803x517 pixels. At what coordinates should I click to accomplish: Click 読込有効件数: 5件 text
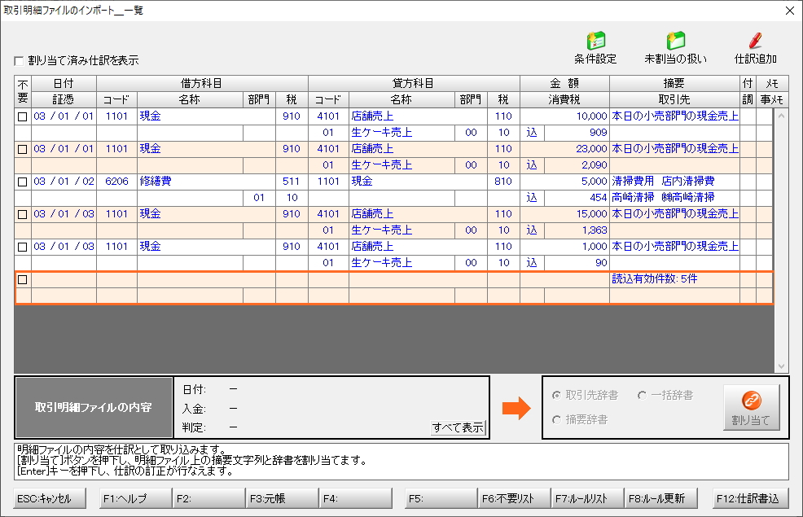(655, 279)
